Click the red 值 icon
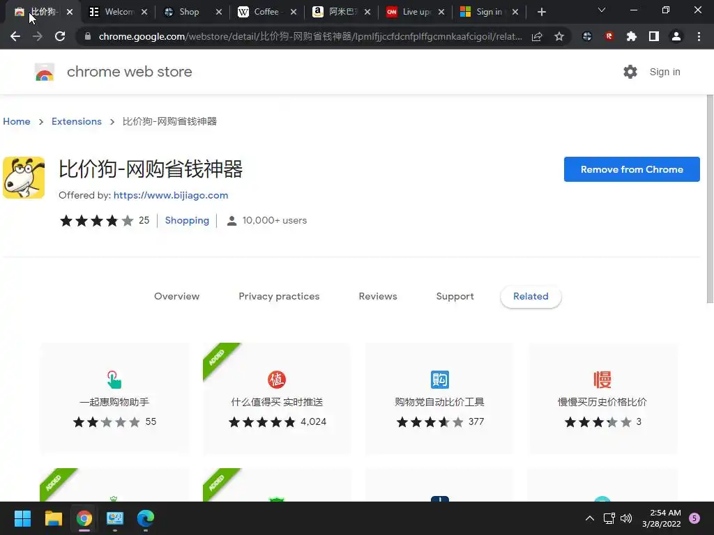 coord(277,380)
